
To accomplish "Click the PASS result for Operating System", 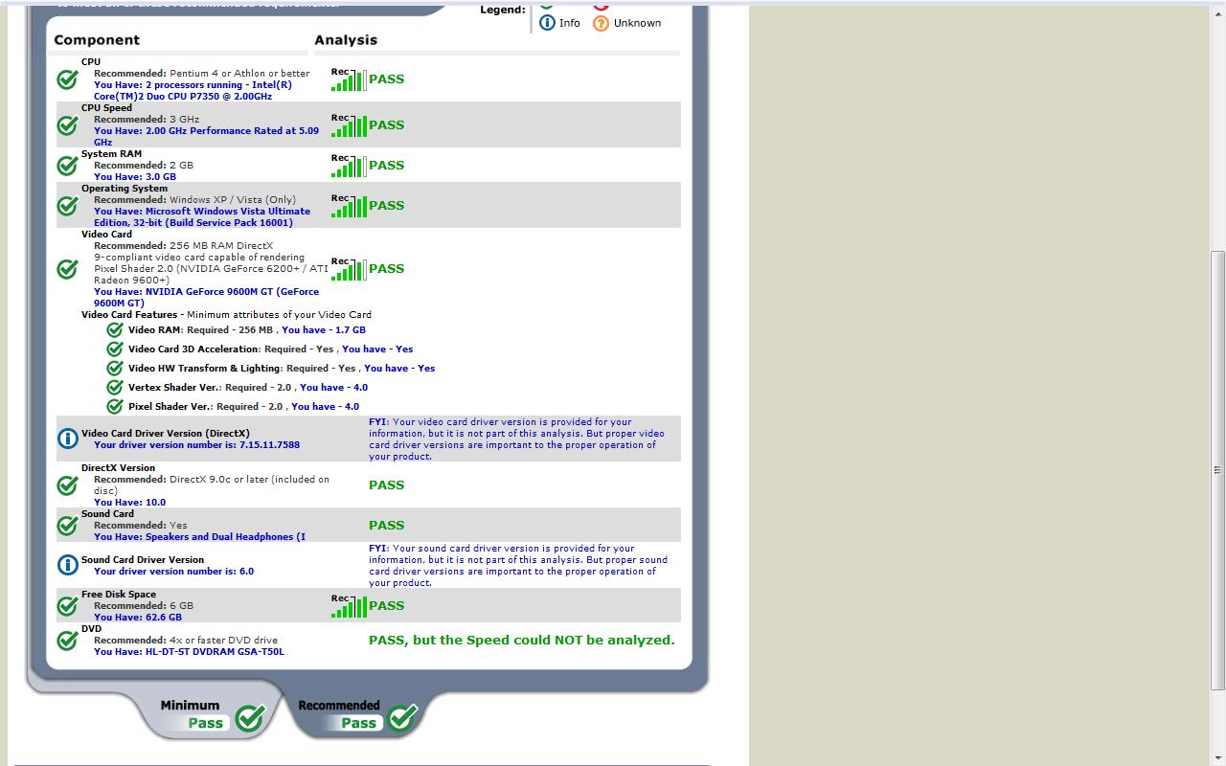I will coord(386,206).
